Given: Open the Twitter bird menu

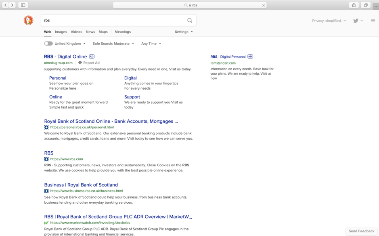Looking at the screenshot, I should point(358,21).
